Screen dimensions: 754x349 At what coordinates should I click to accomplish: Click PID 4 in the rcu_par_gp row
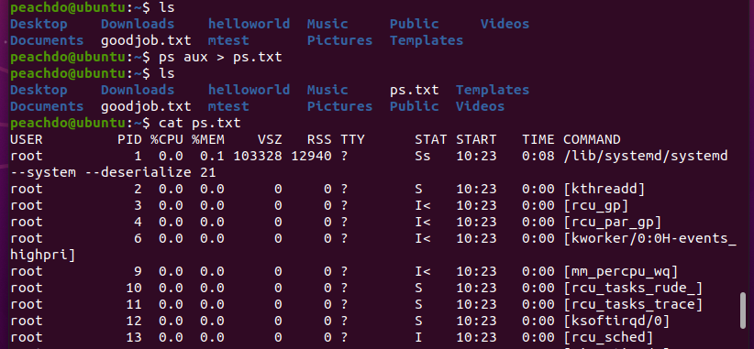click(138, 223)
